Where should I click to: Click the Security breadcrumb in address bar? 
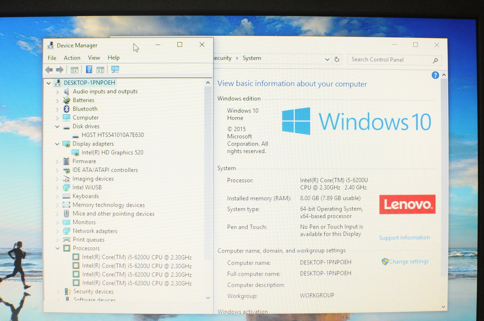click(222, 58)
